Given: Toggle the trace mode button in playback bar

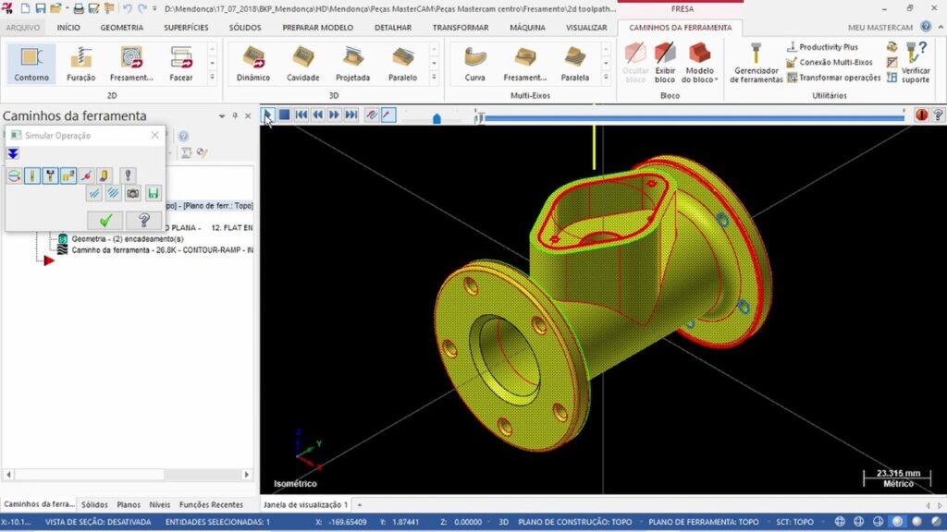Looking at the screenshot, I should pyautogui.click(x=372, y=115).
